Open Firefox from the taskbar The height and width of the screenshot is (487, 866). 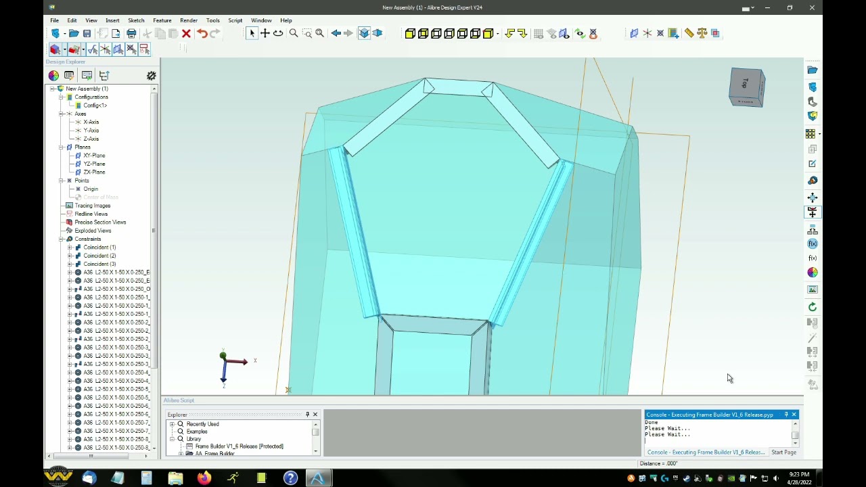point(204,478)
